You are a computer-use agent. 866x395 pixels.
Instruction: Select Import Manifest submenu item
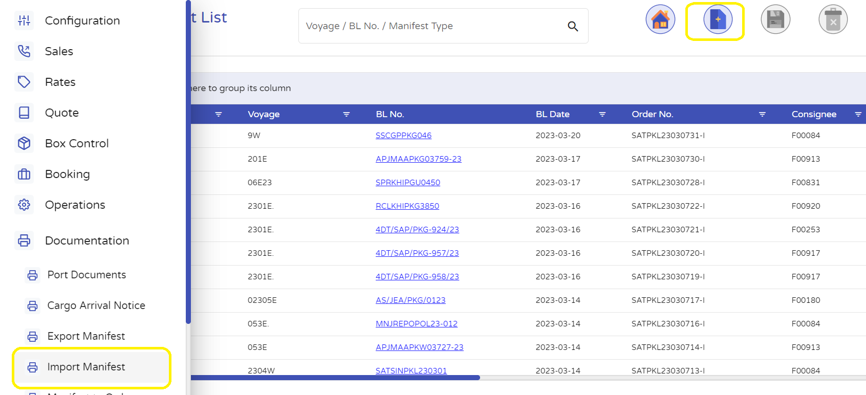tap(86, 367)
